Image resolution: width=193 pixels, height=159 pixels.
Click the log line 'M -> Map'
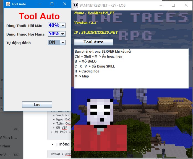[82, 76]
